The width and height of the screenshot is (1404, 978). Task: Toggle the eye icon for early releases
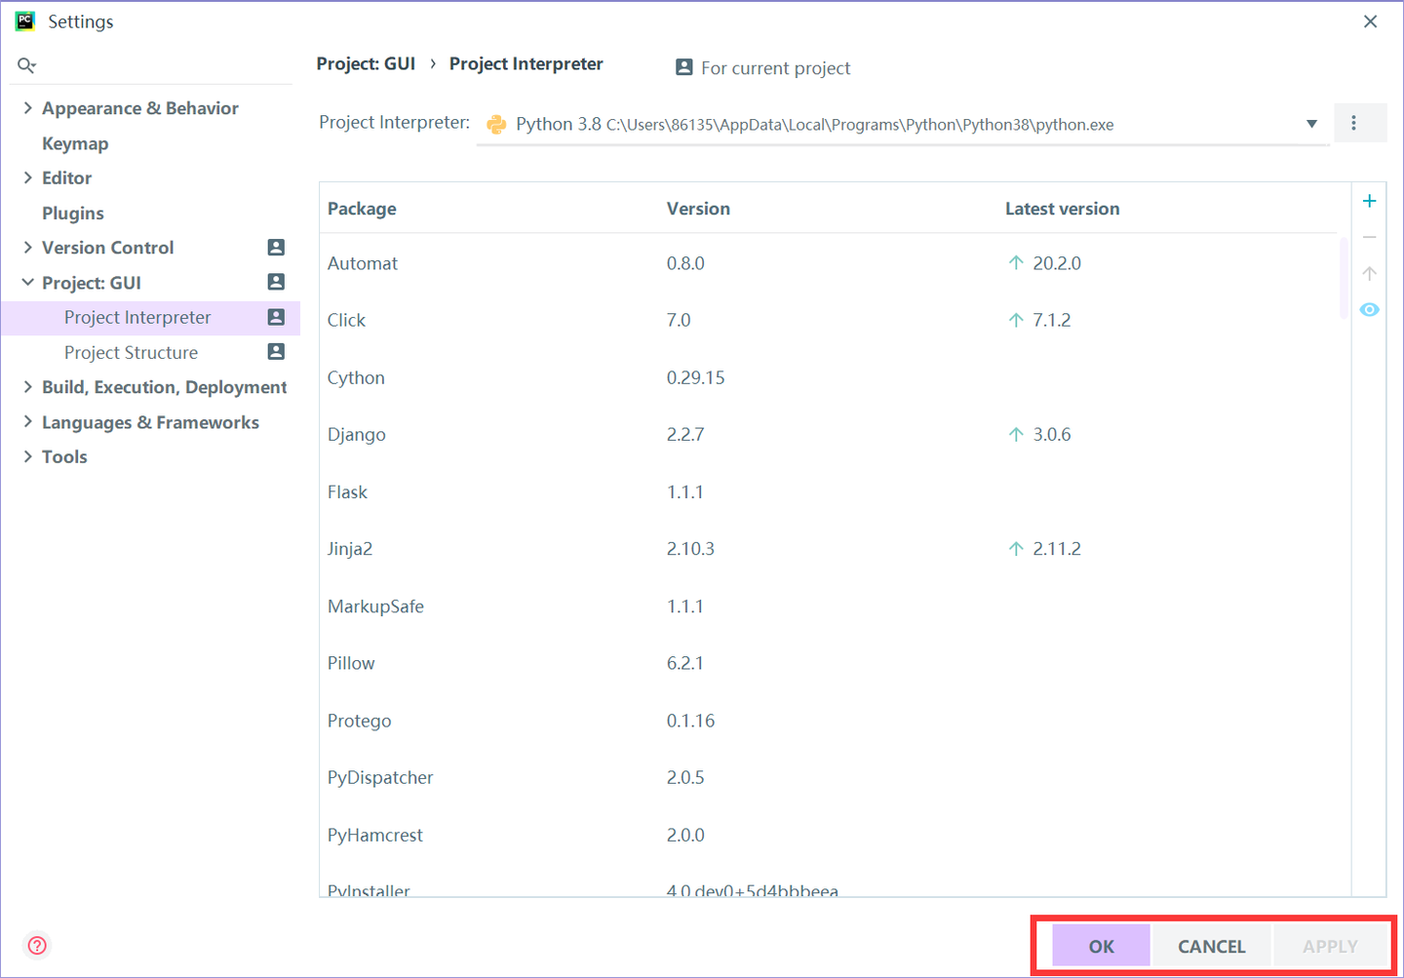(x=1369, y=310)
